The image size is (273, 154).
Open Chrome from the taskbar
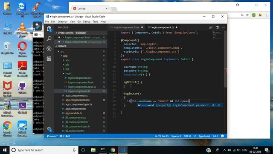tap(113, 150)
